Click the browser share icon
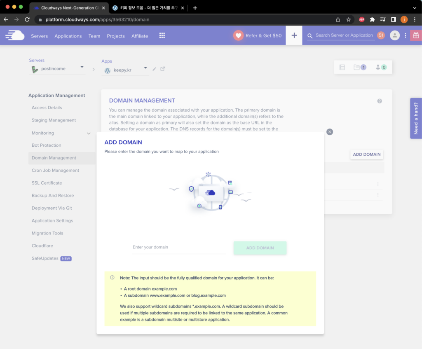The width and height of the screenshot is (422, 349). click(338, 19)
